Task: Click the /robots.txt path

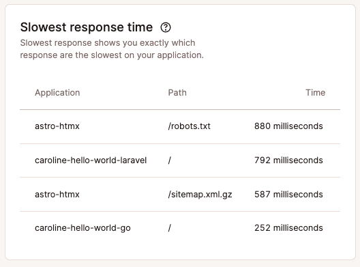Action: 189,126
